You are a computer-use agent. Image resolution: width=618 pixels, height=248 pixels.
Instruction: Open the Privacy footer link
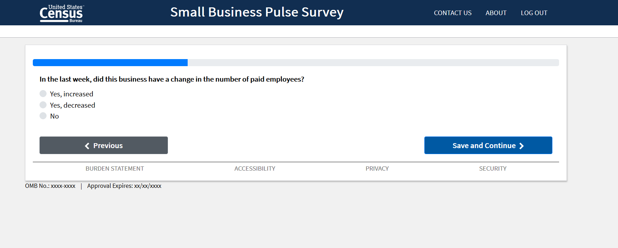tap(377, 168)
